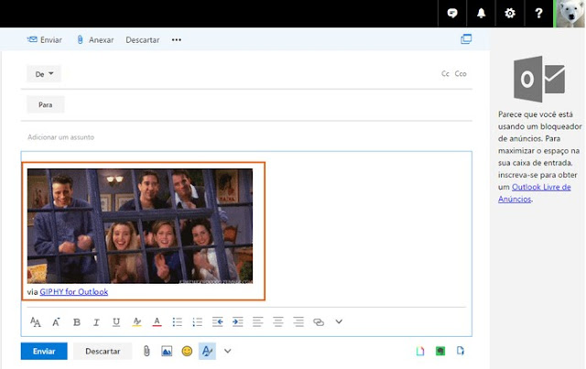586x369 pixels.
Task: Open Outlook Livre de Anúncios link
Action: tap(534, 193)
